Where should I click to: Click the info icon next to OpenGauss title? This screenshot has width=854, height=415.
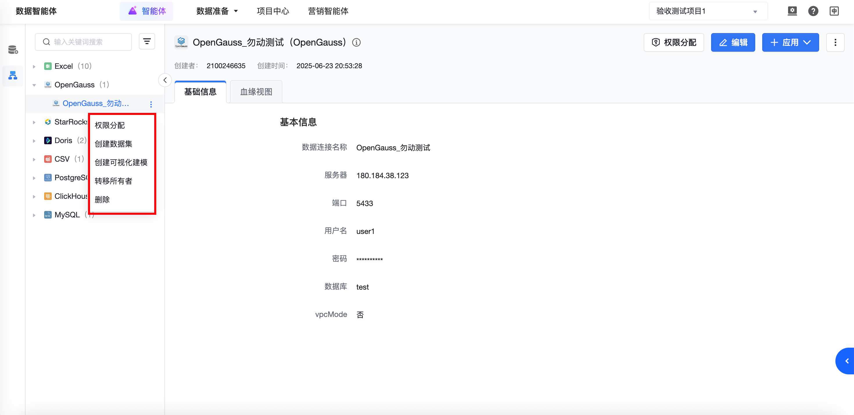click(x=356, y=42)
